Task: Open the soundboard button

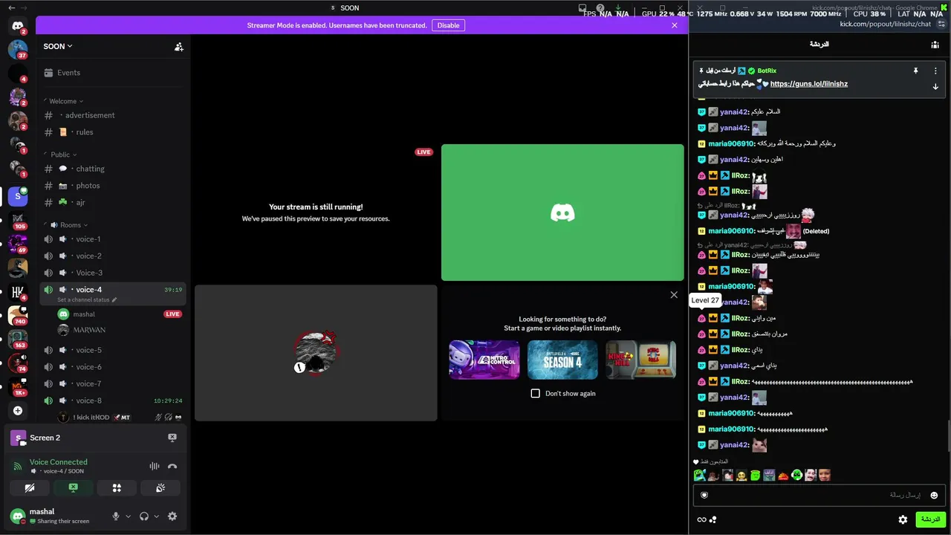Action: 160,488
